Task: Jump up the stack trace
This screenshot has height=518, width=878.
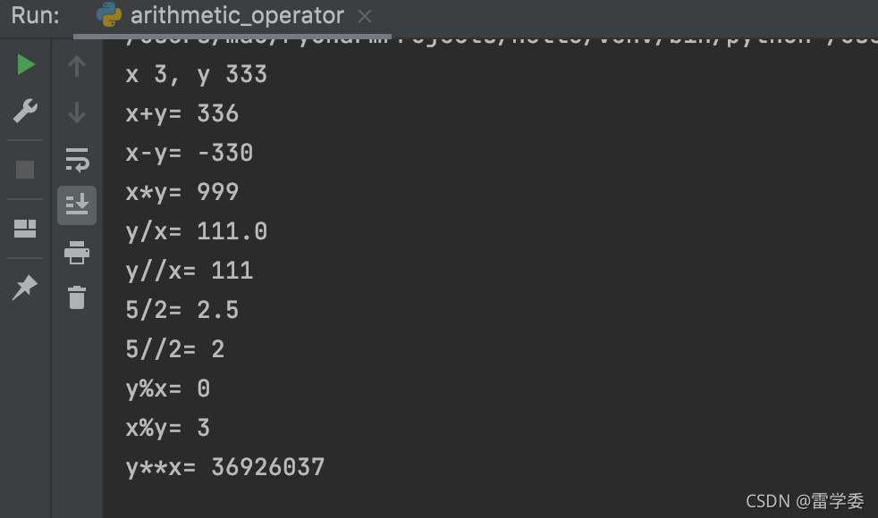Action: 77,67
